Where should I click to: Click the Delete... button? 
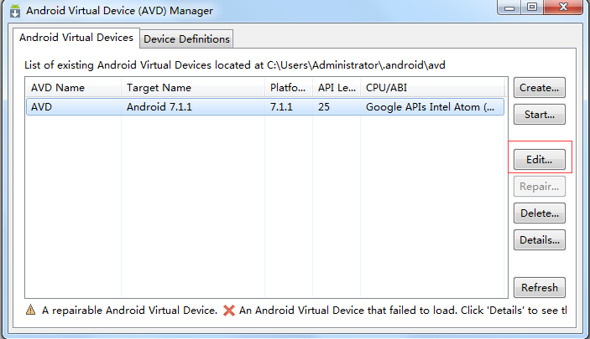point(539,213)
